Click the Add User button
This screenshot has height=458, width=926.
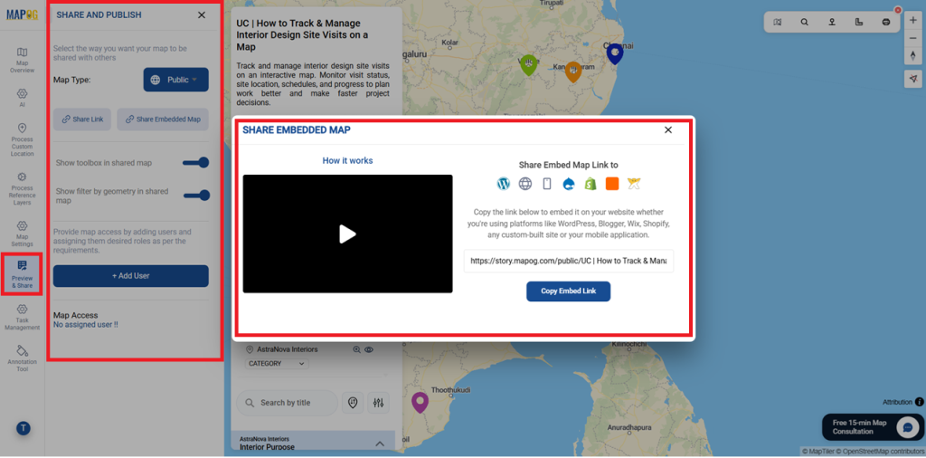click(x=130, y=276)
